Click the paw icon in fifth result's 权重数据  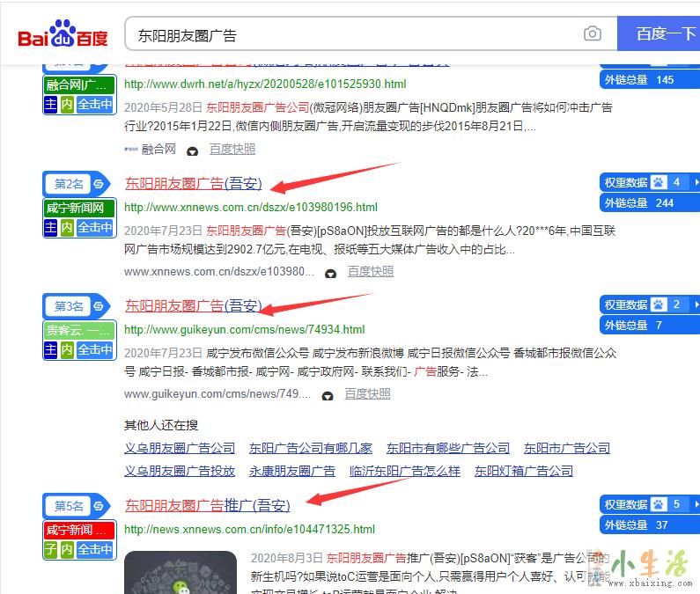coord(659,505)
